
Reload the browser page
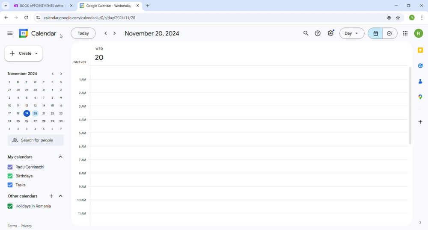point(26,18)
